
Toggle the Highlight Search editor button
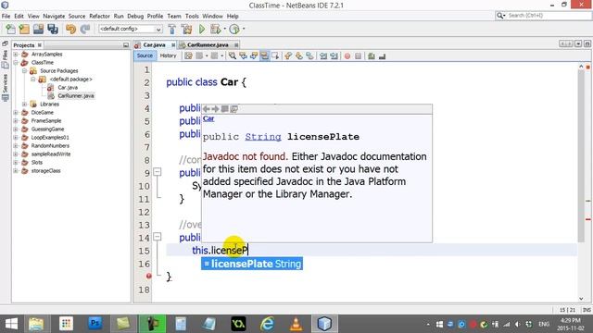tap(264, 56)
